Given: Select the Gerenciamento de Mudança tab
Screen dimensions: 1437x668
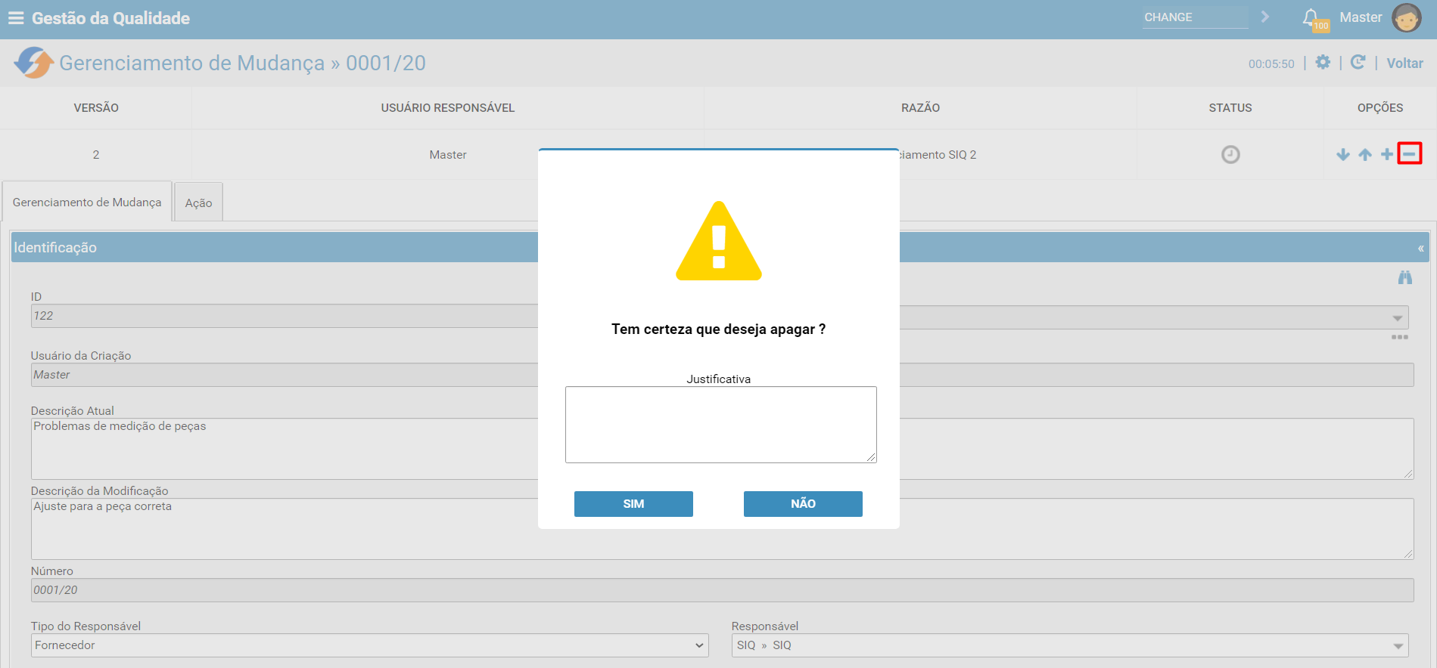Looking at the screenshot, I should tap(87, 202).
